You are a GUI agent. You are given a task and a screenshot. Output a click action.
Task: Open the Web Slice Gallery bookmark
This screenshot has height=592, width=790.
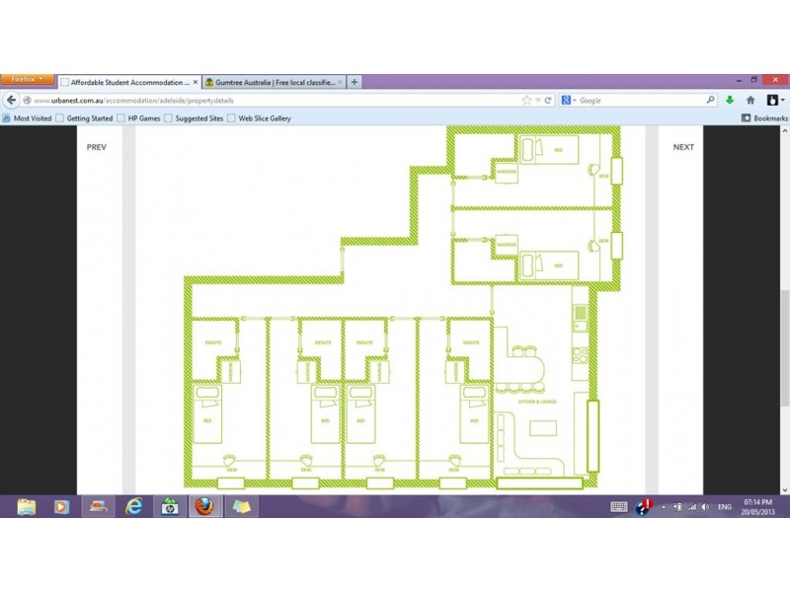259,118
